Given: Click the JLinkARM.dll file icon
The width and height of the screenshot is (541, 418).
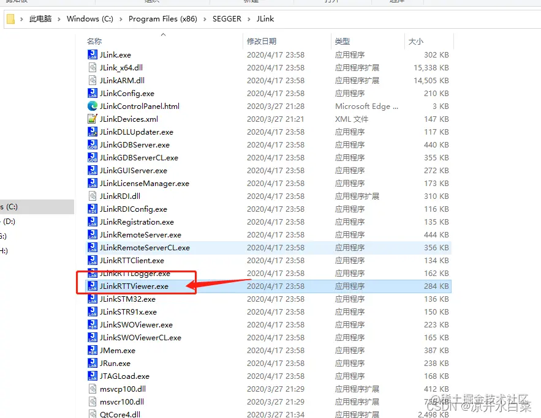Looking at the screenshot, I should click(93, 80).
